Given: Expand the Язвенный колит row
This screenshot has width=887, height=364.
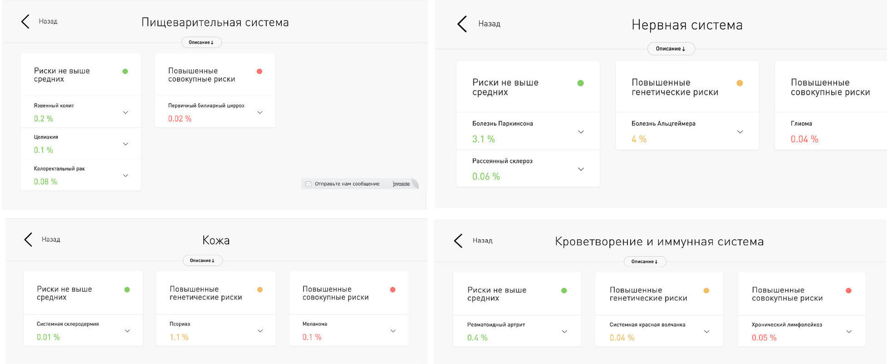Looking at the screenshot, I should (x=125, y=112).
